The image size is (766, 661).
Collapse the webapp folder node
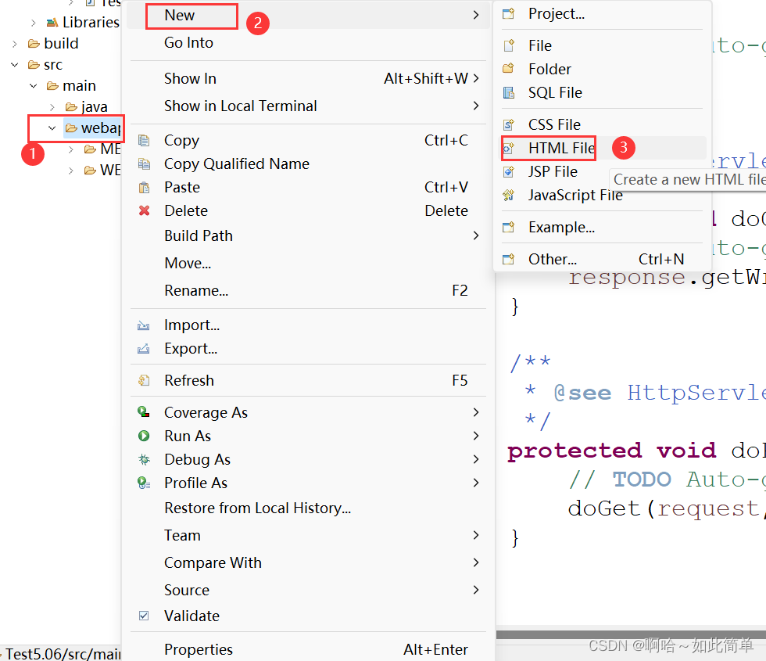[x=52, y=128]
